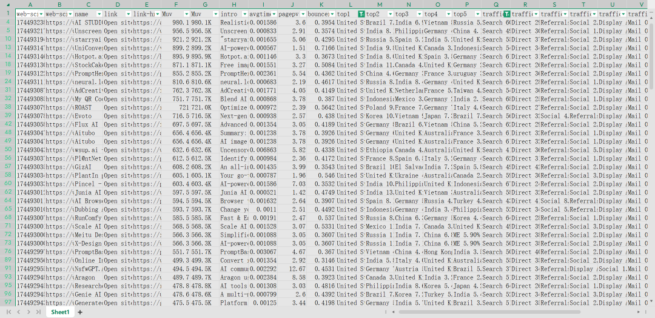Select row 97 header
This screenshot has height=318, width=655.
click(7, 303)
